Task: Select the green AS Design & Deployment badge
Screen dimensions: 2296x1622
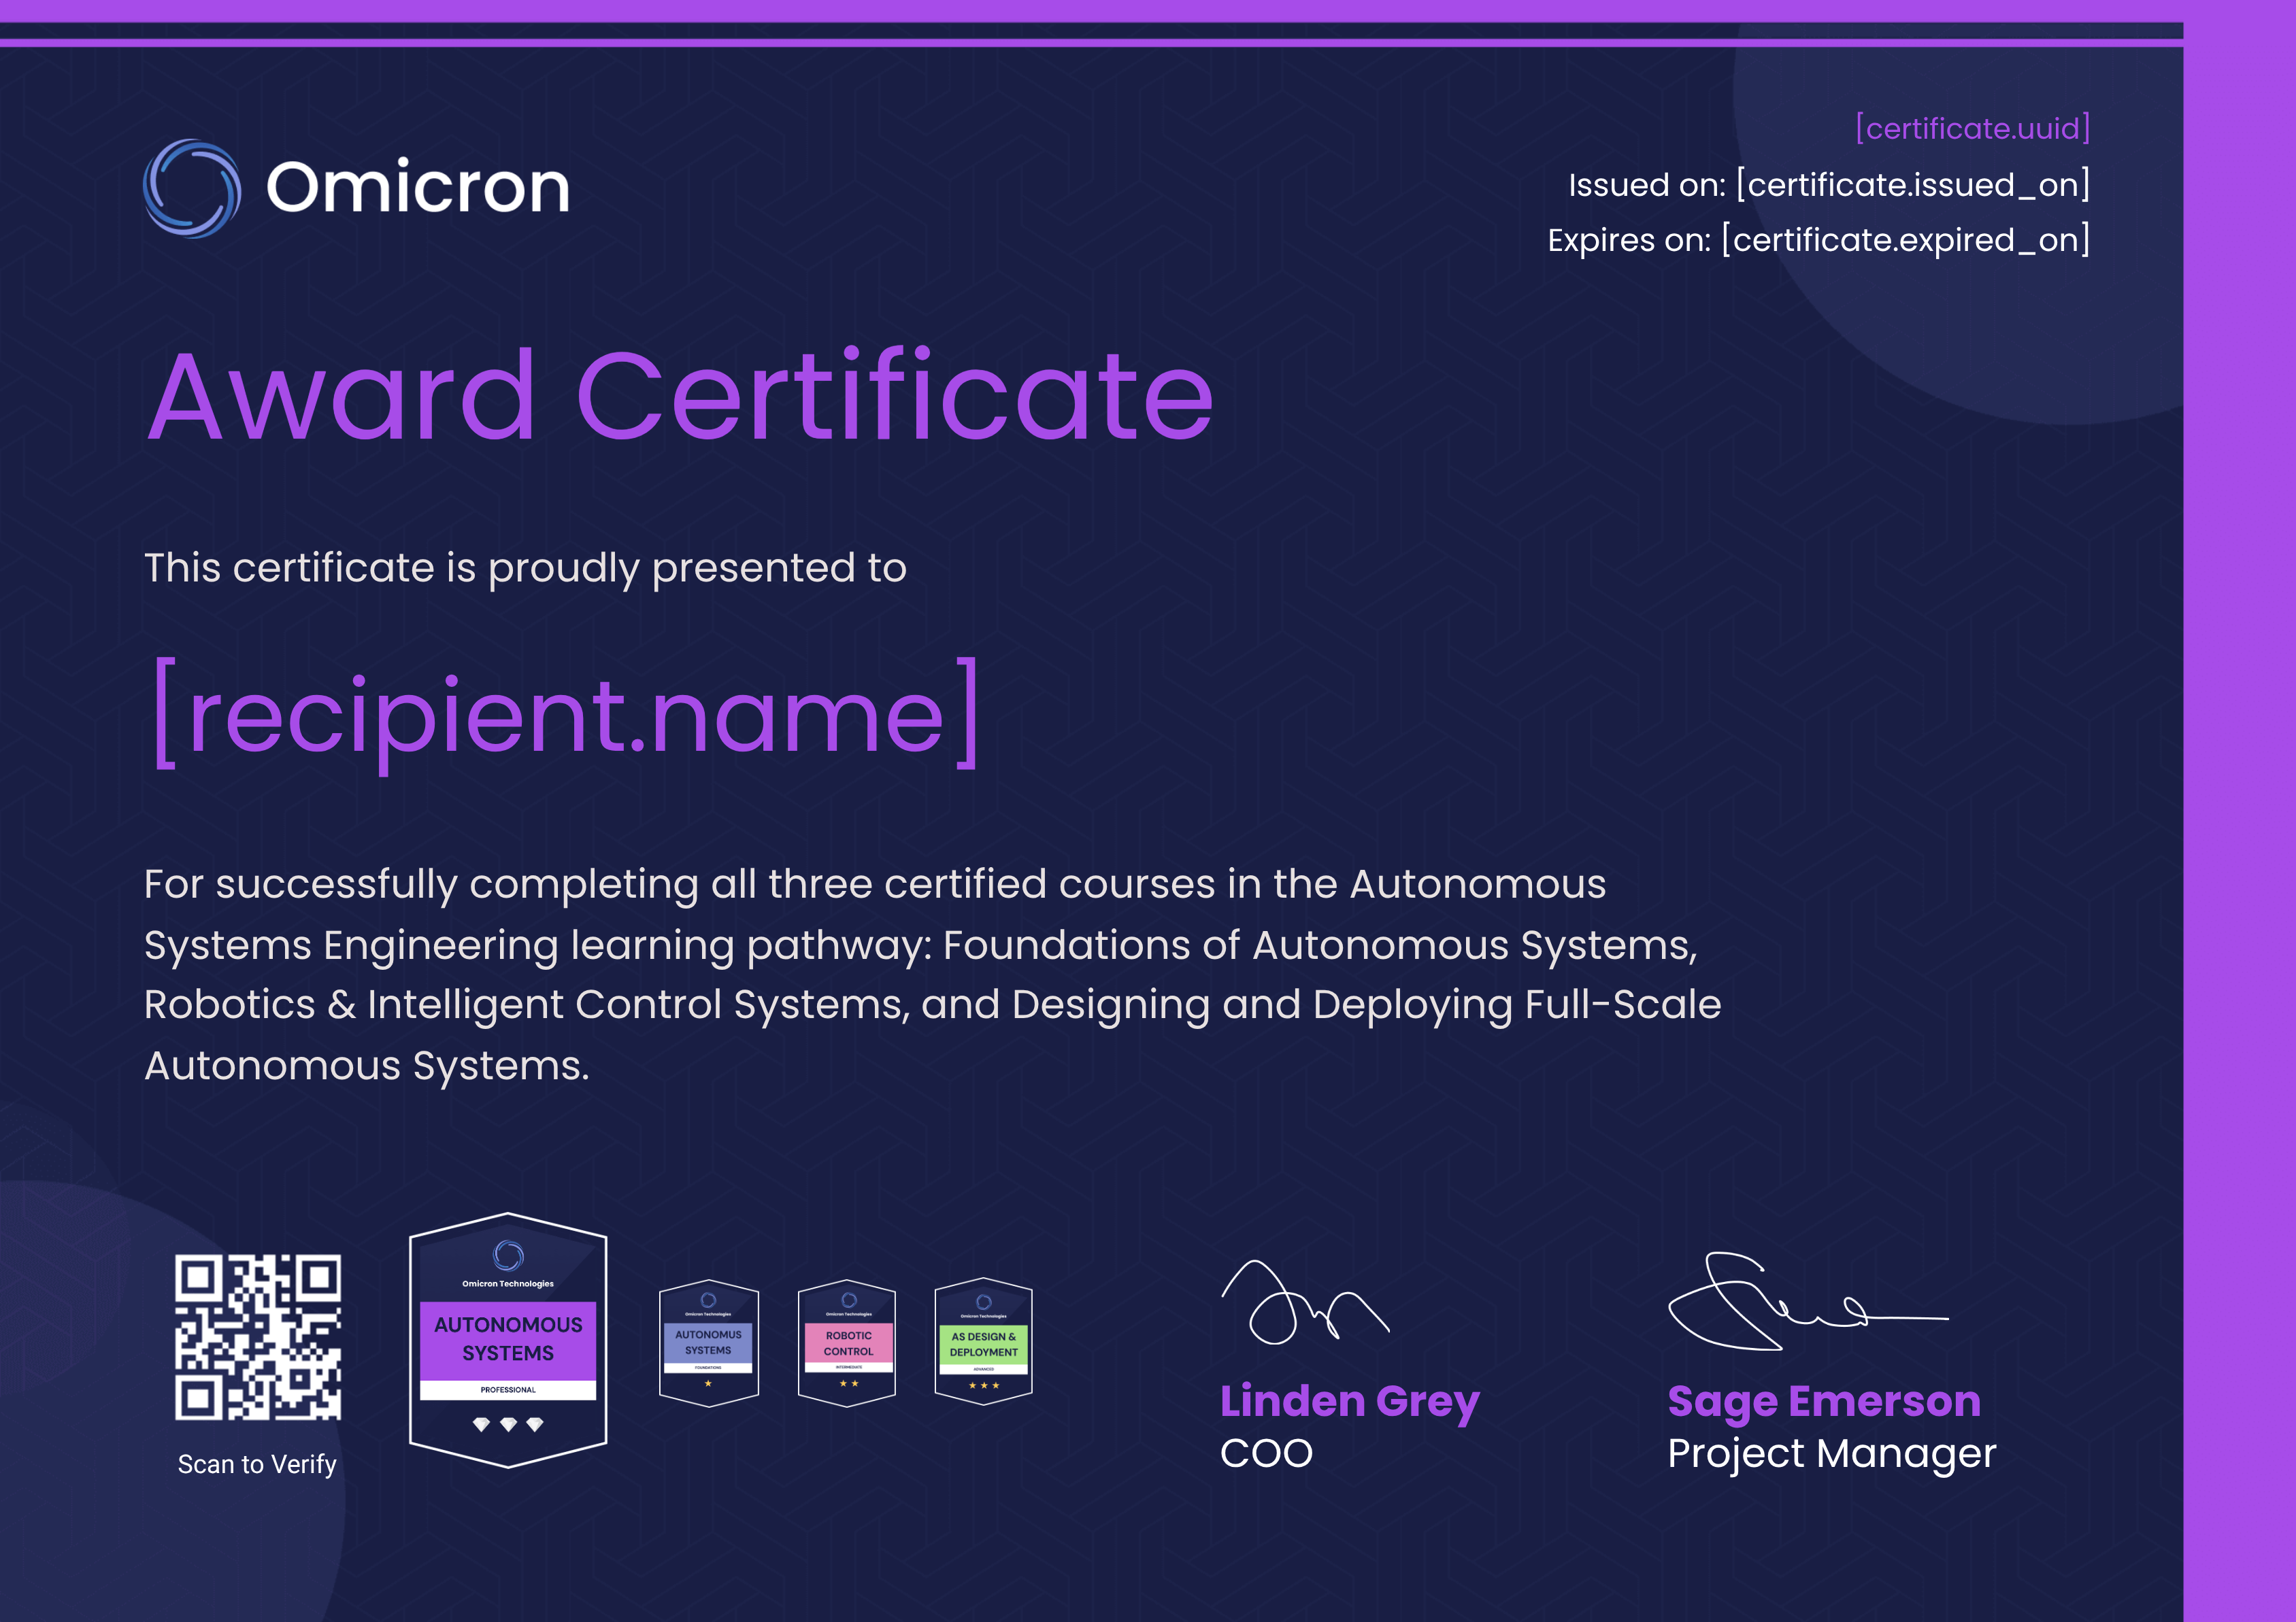Action: point(983,1342)
